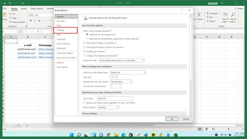Toggle Always use these values checkbox
Screen dimensions: 247x139
(x=84, y=103)
